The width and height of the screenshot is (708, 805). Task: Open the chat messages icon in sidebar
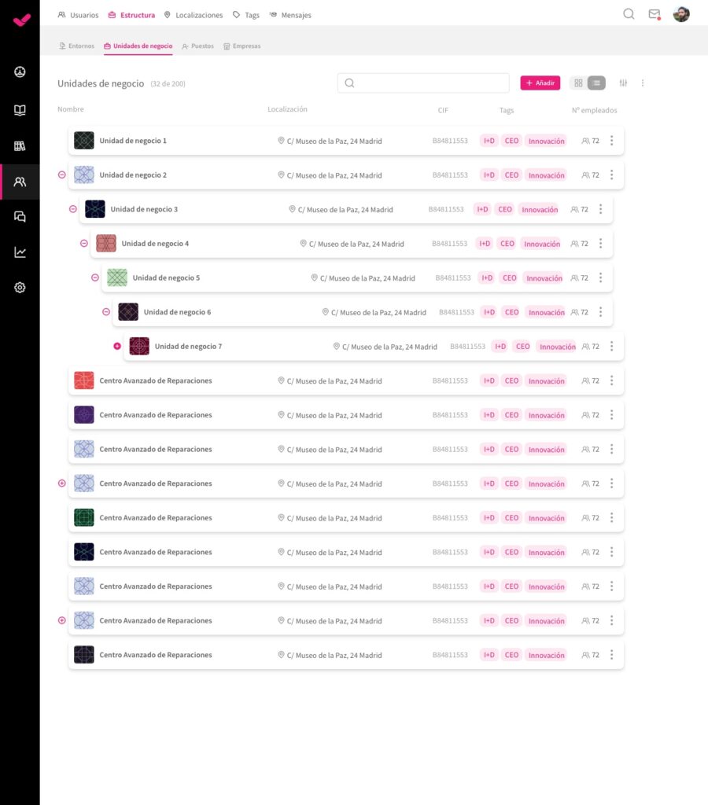20,217
